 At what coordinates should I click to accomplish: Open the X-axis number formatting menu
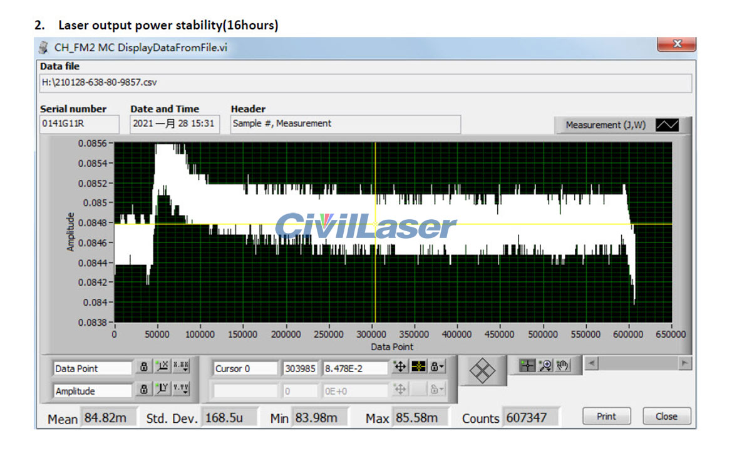click(x=181, y=368)
